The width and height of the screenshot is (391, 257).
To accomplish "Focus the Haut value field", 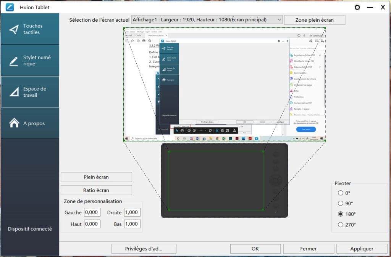I will point(92,224).
